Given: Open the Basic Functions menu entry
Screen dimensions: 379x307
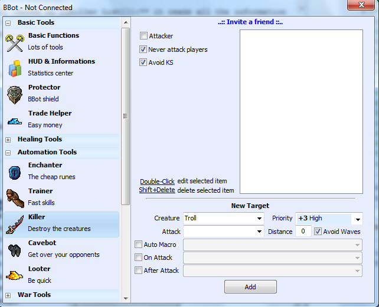Looking at the screenshot, I should point(61,41).
